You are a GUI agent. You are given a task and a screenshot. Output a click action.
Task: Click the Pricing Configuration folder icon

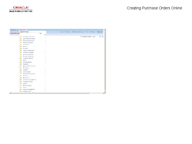pyautogui.click(x=21, y=56)
